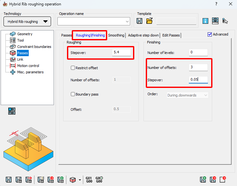Viewport: 237px width, 186px height.
Task: Click the finishing Number of levels field
Action: point(198,52)
